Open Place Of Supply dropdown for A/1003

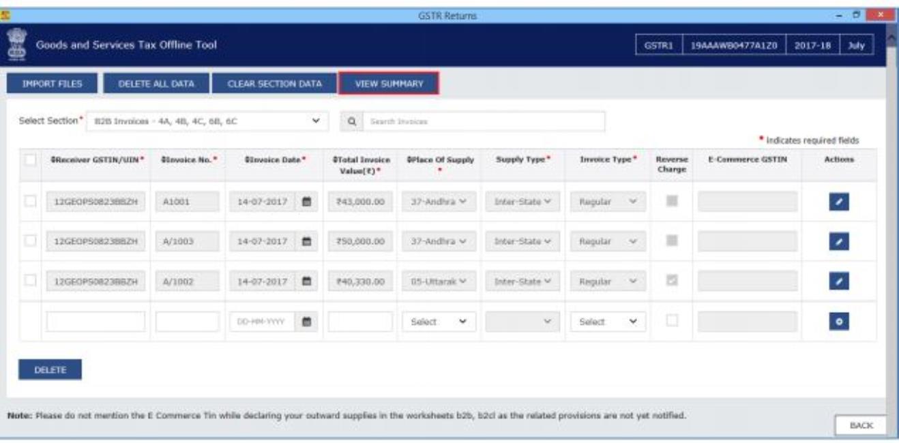point(439,242)
